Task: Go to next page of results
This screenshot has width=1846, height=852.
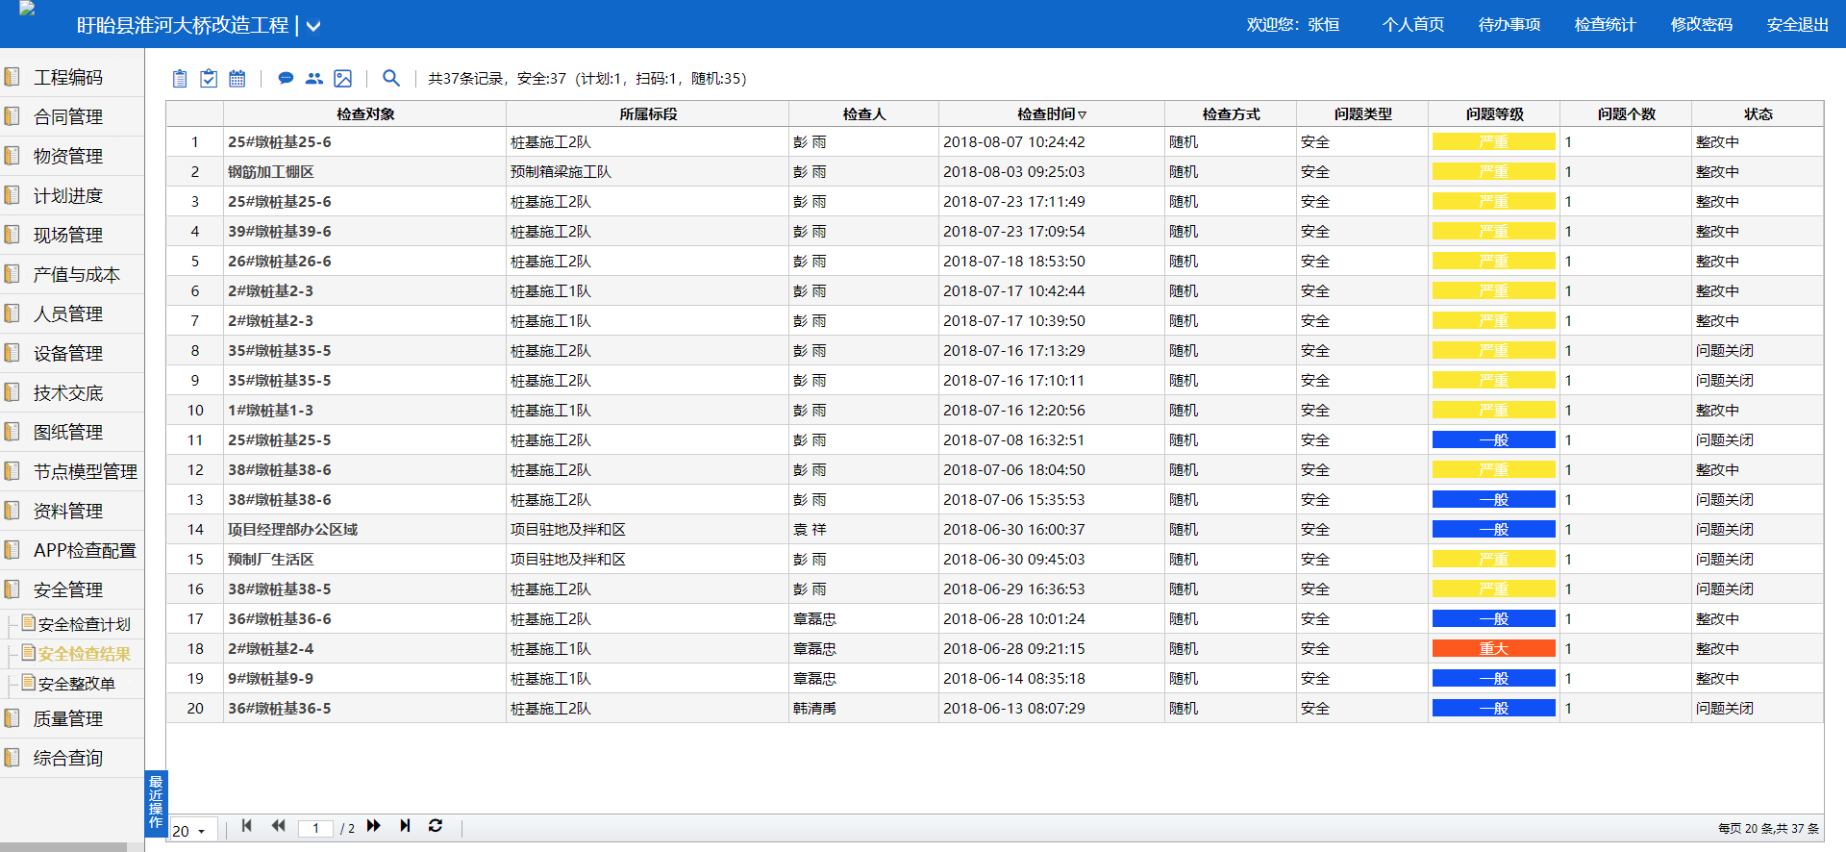Action: pyautogui.click(x=374, y=826)
